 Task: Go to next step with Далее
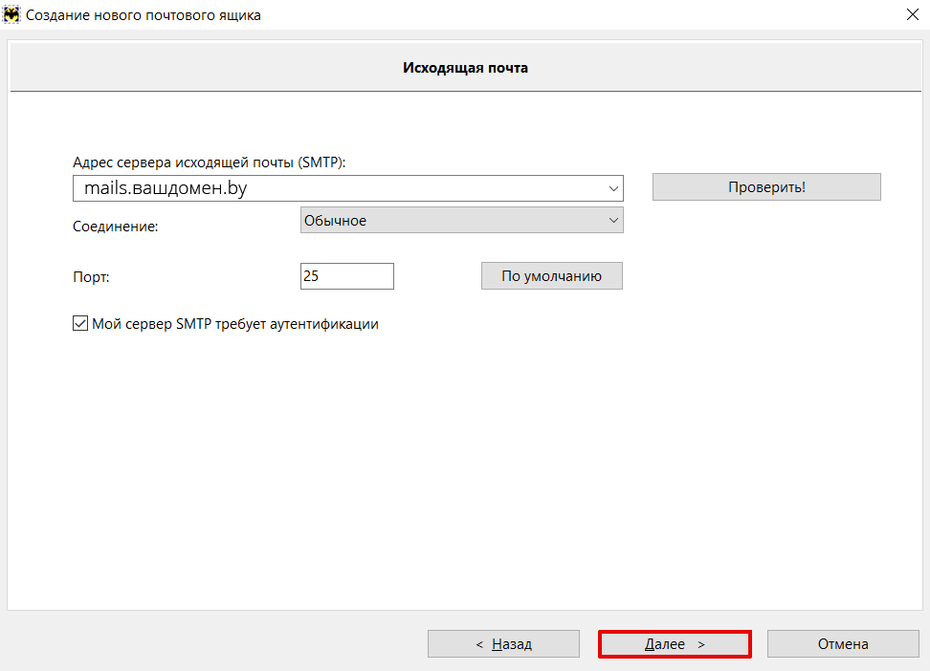tap(675, 643)
